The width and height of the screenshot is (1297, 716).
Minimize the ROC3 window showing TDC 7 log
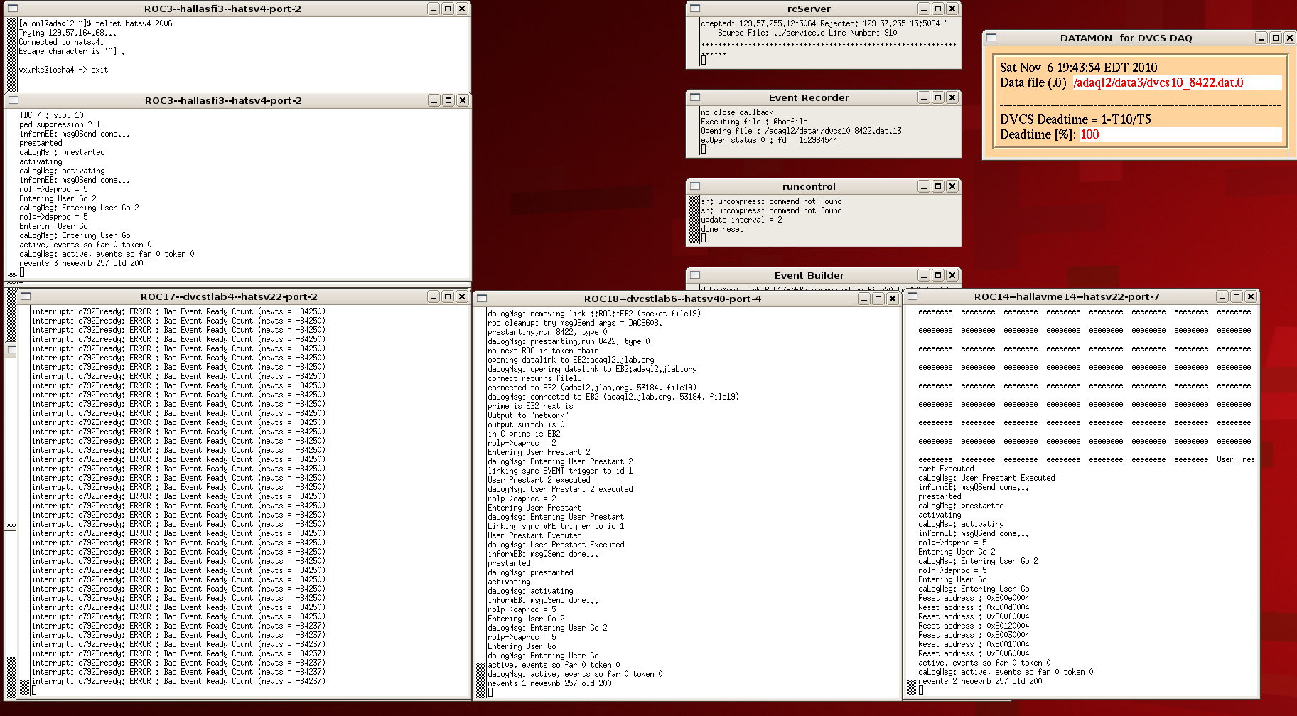434,100
